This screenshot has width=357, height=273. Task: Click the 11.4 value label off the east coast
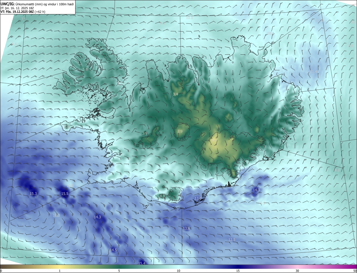click(x=314, y=72)
